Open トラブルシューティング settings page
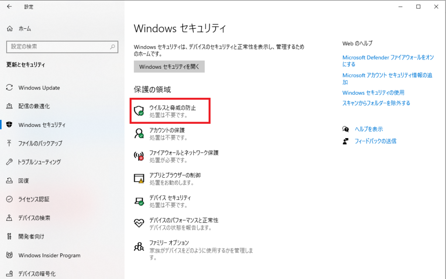This screenshot has width=446, height=279. tap(39, 162)
